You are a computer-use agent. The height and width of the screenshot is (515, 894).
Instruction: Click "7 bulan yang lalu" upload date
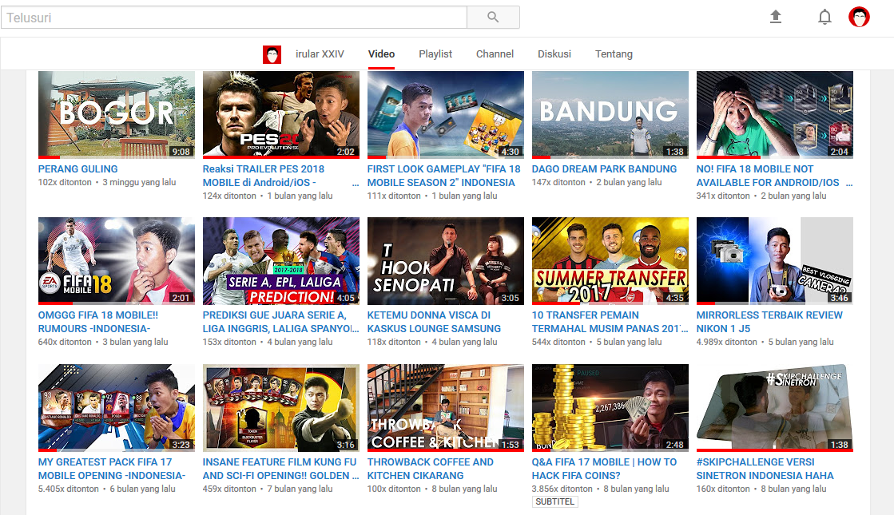tap(300, 489)
